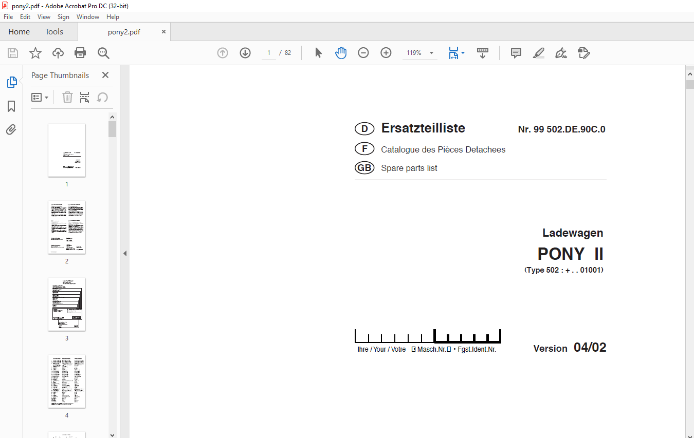694x438 pixels.
Task: Expand the page fit options dropdown arrow
Action: click(x=463, y=53)
